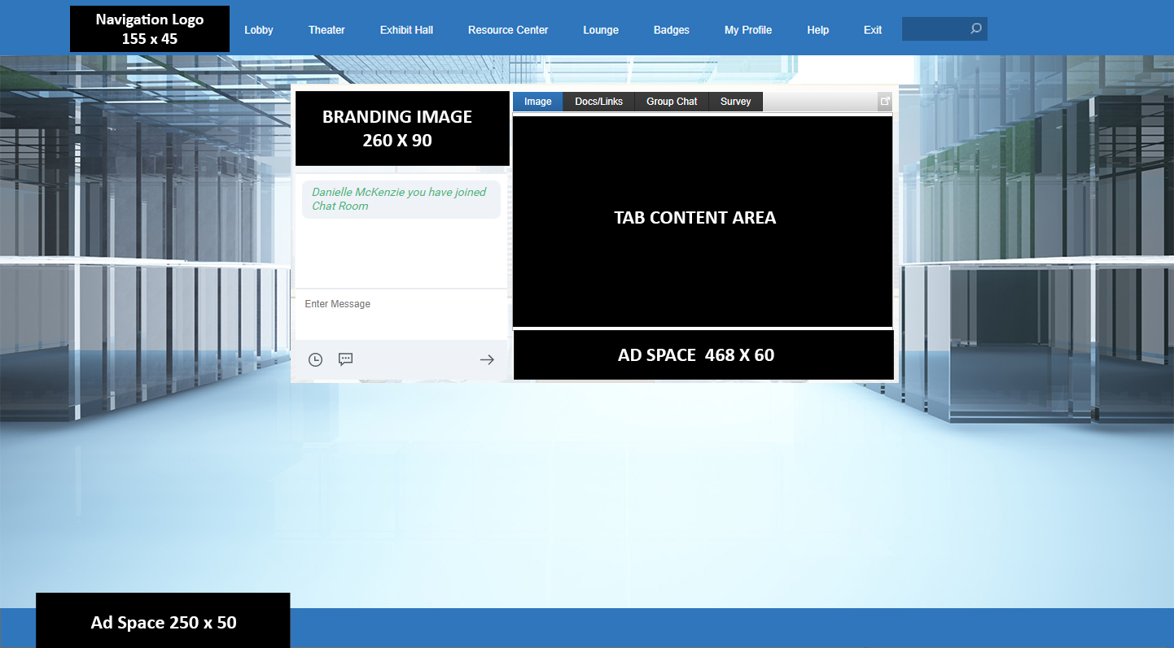Open the Resource Center

[508, 30]
